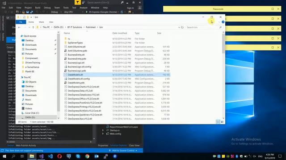Open the Tools menu in Visual Studio

pyautogui.click(x=66, y=8)
